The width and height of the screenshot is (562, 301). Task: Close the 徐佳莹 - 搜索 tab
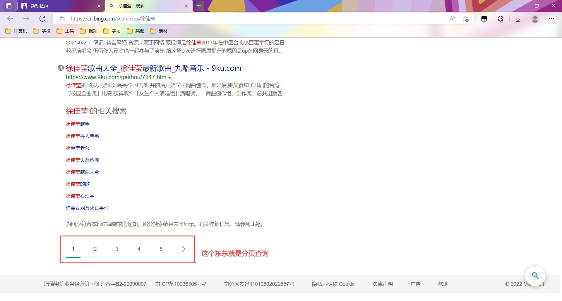click(x=186, y=6)
